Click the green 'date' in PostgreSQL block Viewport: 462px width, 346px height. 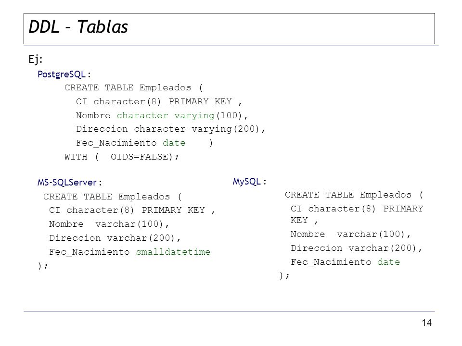(174, 143)
